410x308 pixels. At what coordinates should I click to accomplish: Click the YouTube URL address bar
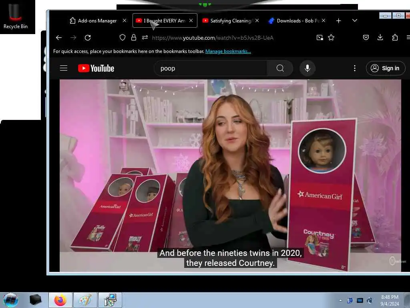click(213, 38)
